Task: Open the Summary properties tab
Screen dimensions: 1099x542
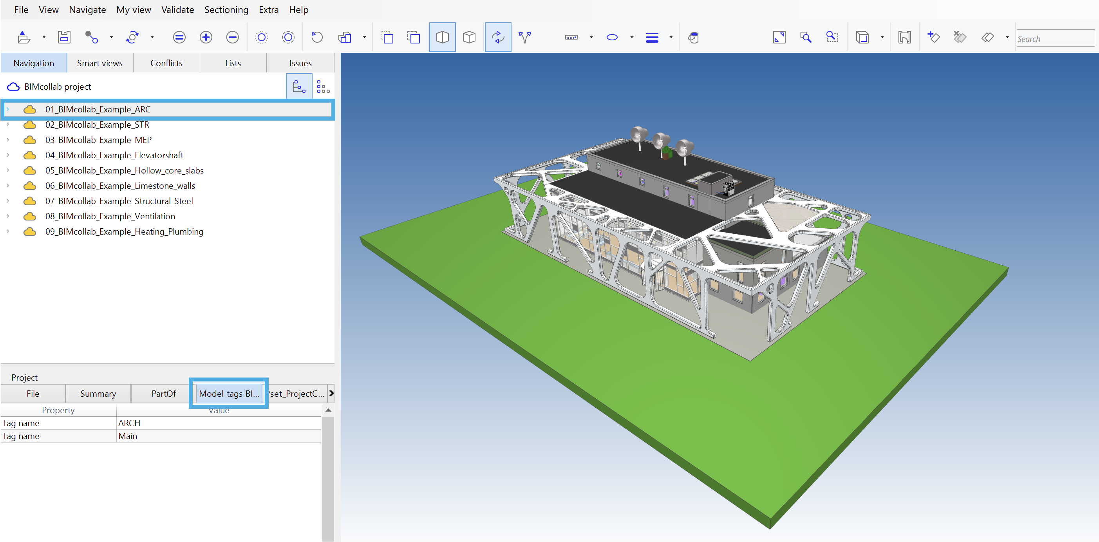Action: click(x=98, y=394)
